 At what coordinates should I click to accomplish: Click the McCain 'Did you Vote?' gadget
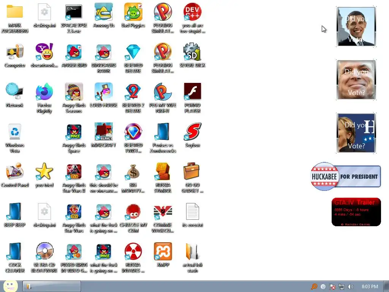point(356,80)
